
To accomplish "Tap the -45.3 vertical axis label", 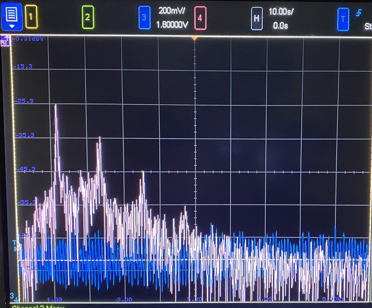I will (26, 169).
